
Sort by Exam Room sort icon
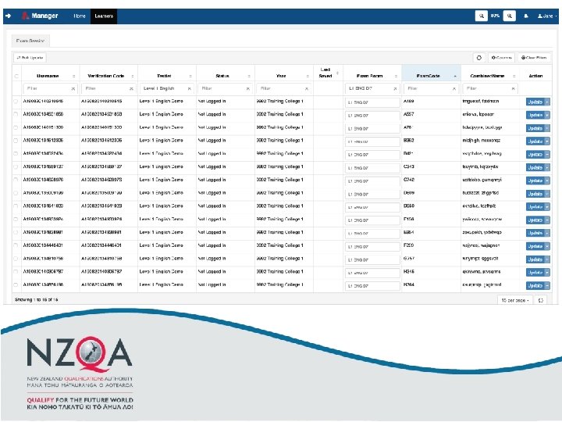tap(396, 76)
